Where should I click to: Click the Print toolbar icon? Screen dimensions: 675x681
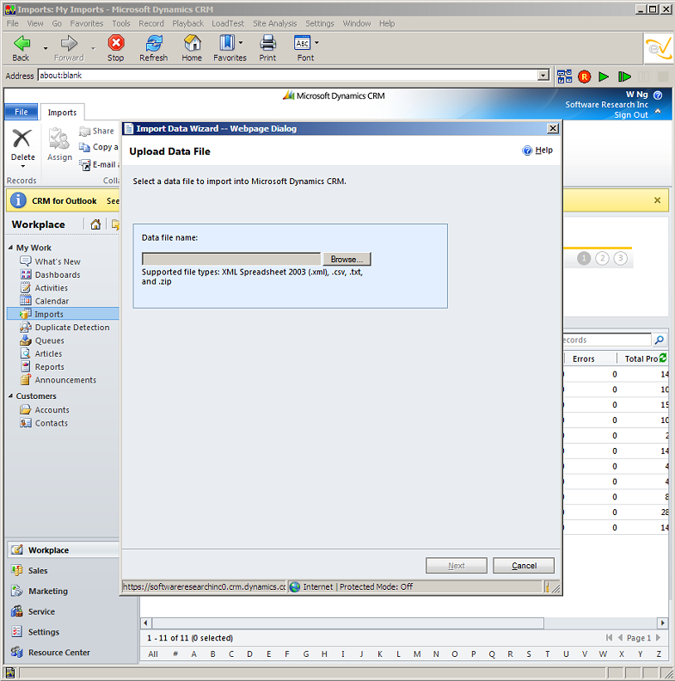[x=267, y=43]
